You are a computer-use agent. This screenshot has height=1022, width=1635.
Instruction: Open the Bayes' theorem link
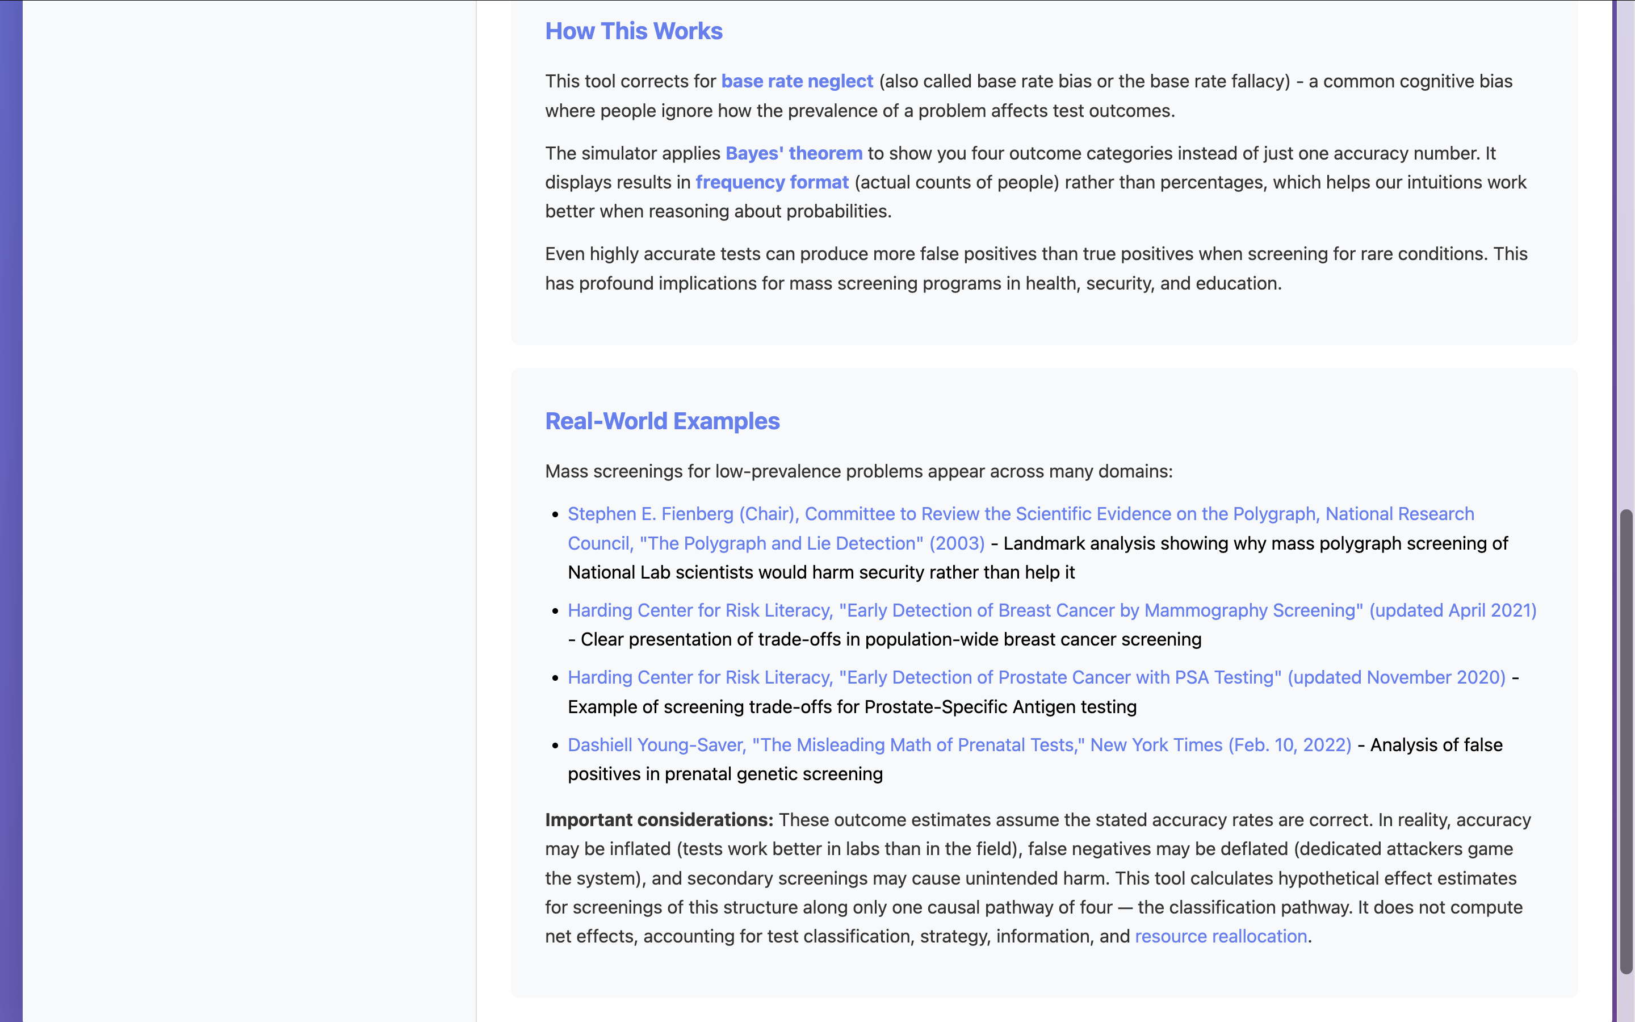793,153
